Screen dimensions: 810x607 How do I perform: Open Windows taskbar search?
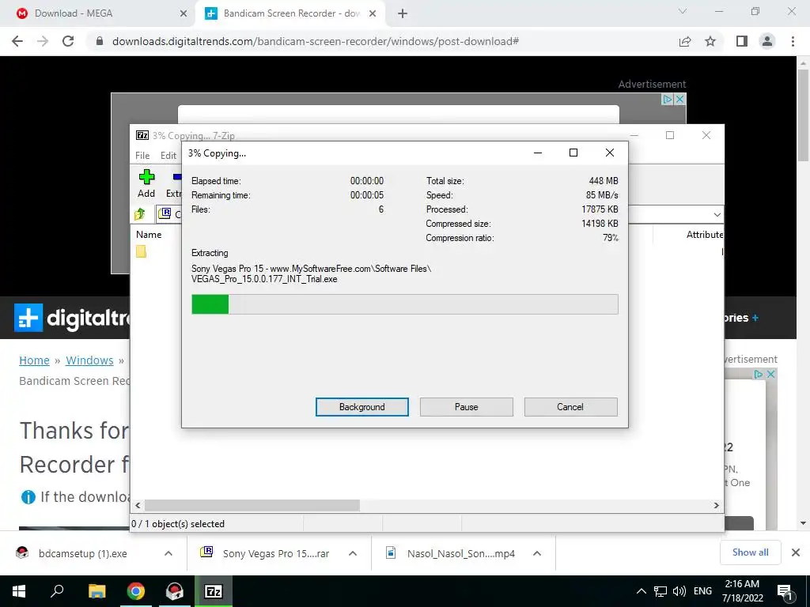pyautogui.click(x=57, y=591)
